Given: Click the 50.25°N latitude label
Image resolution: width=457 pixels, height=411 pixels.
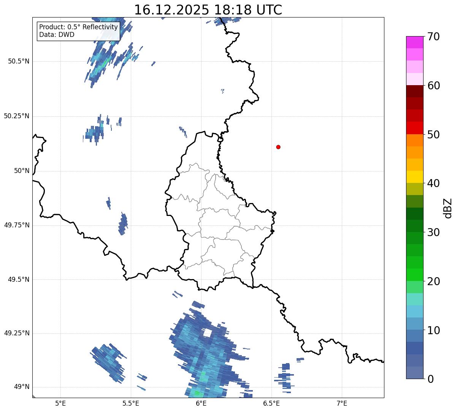Looking at the screenshot, I should coord(17,116).
